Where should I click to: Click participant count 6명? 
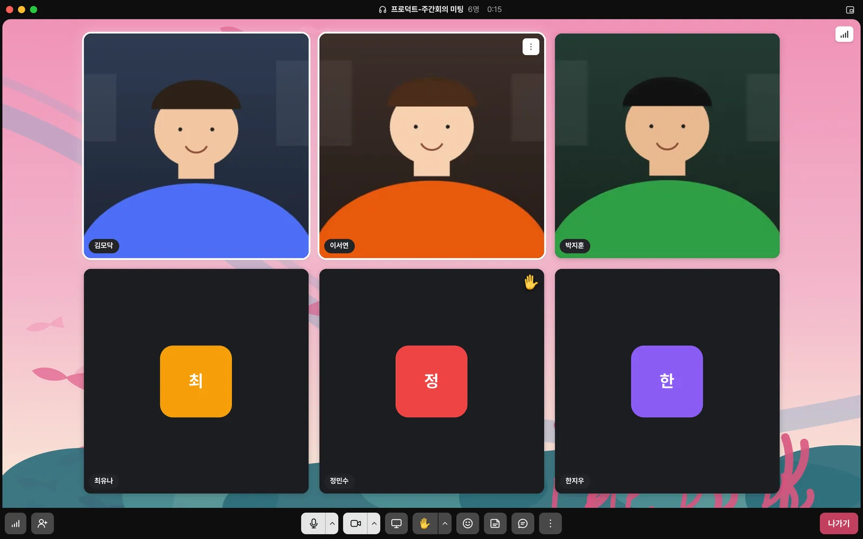[474, 10]
